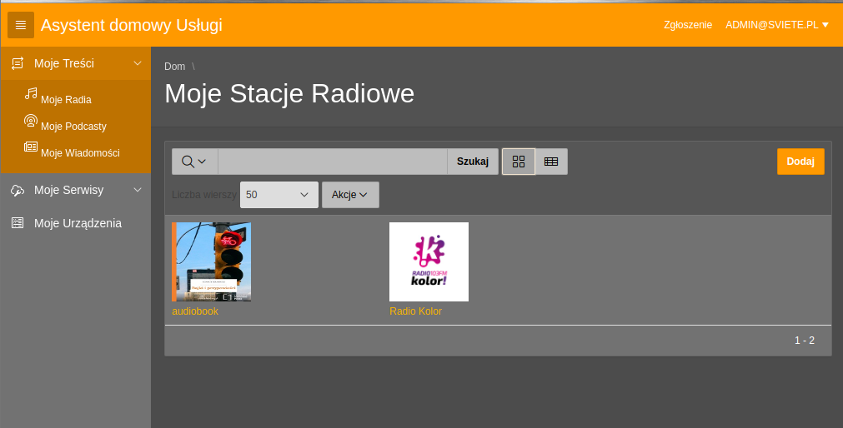The height and width of the screenshot is (428, 843).
Task: Click the orange Dodaj button
Action: tap(800, 162)
